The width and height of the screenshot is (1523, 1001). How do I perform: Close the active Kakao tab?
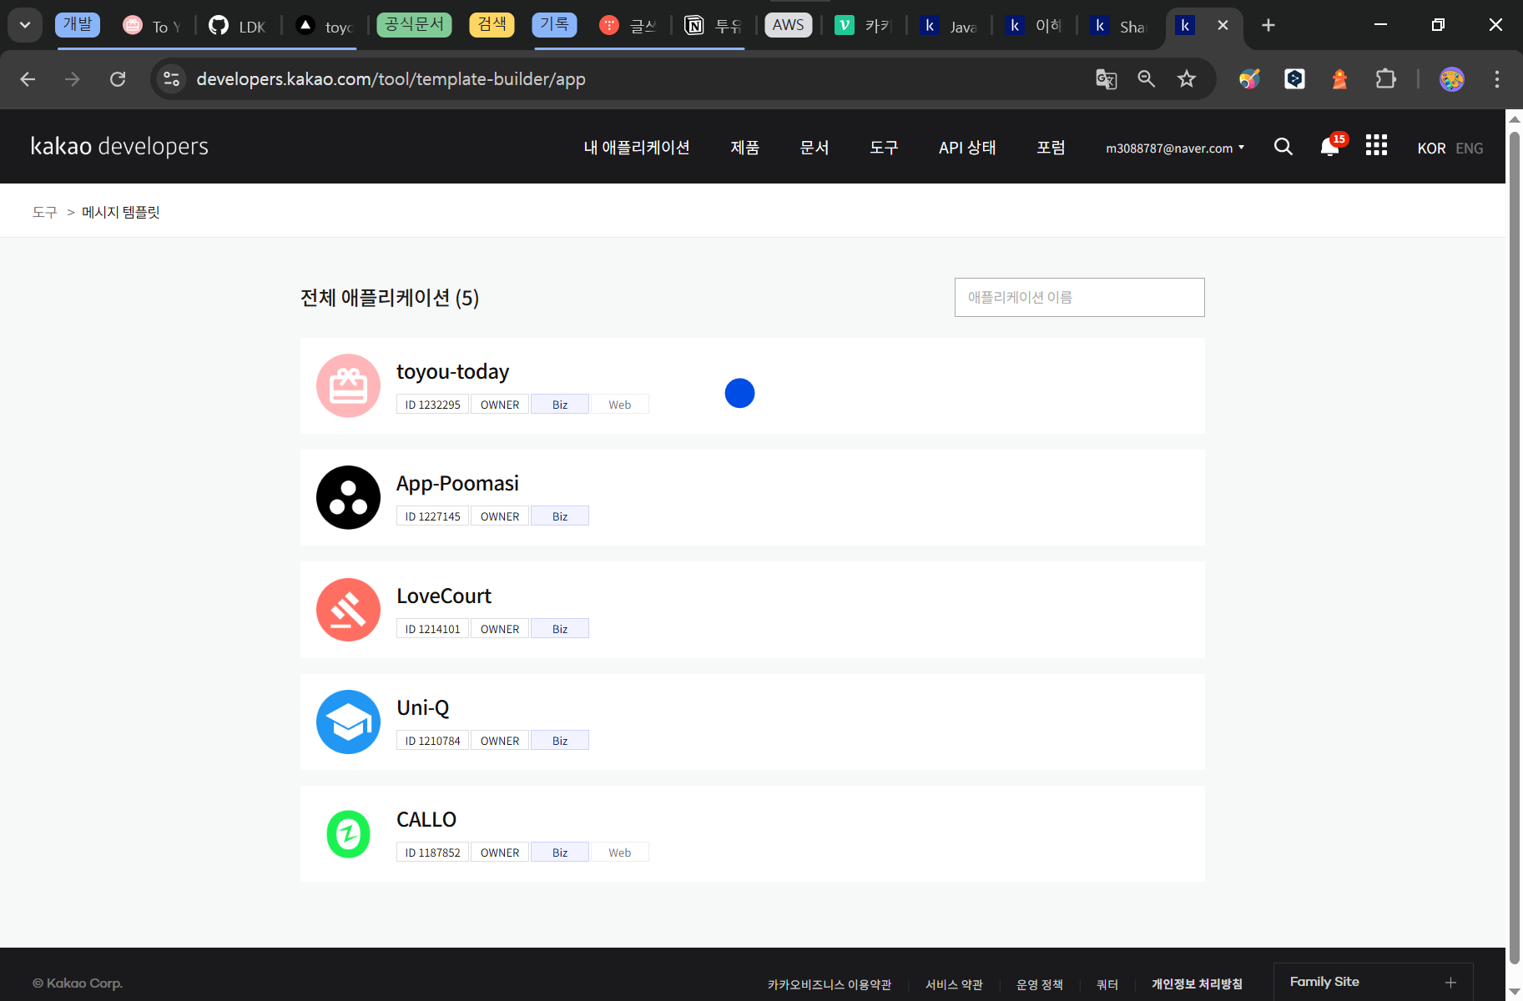click(1223, 25)
